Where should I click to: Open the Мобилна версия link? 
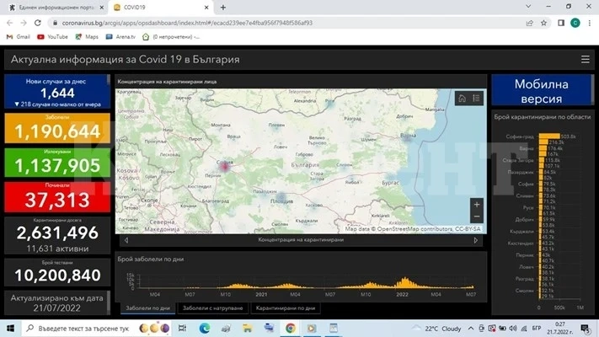[541, 91]
